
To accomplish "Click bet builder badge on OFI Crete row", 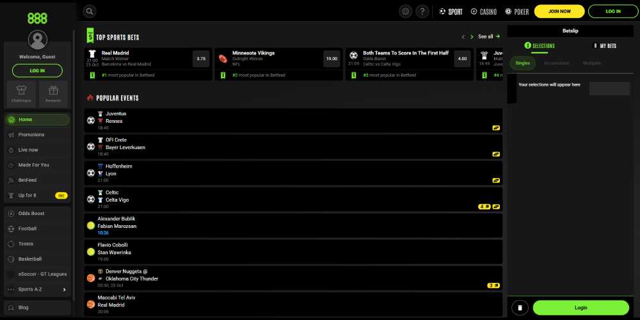I will tap(496, 154).
